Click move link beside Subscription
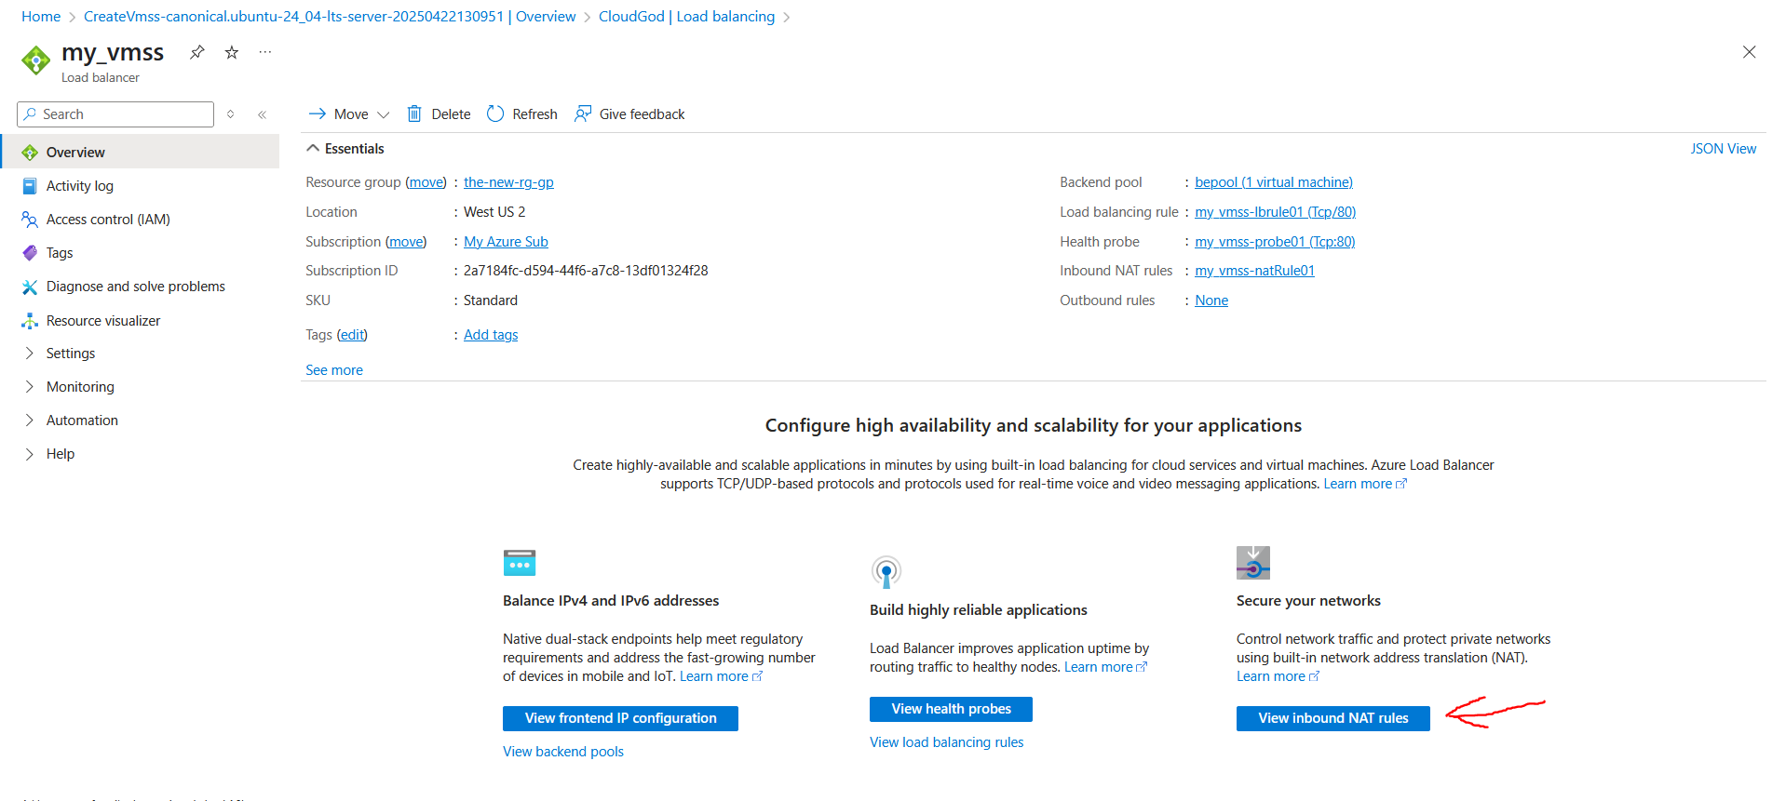Viewport: 1772px width, 801px height. click(406, 242)
